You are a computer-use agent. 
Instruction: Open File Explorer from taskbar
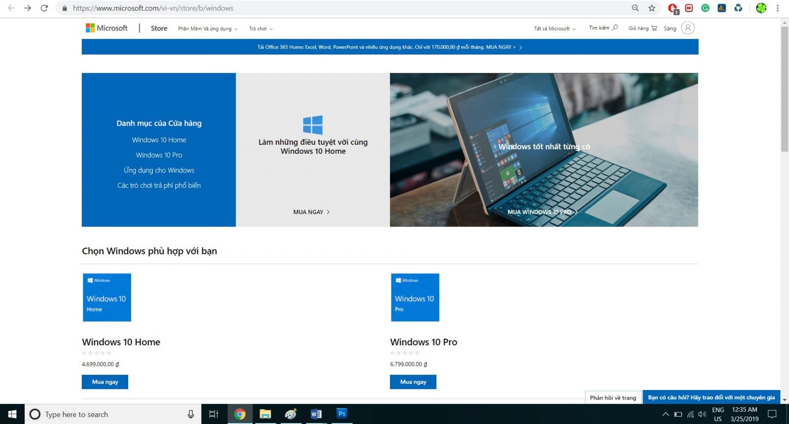coord(265,414)
